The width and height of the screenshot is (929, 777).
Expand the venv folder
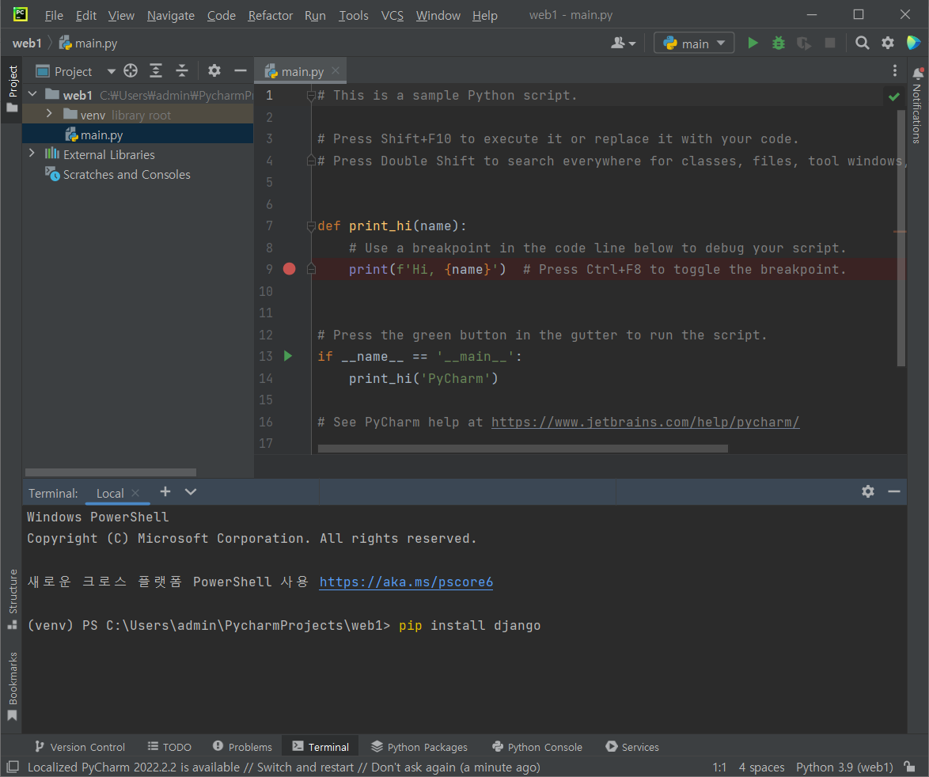(49, 113)
